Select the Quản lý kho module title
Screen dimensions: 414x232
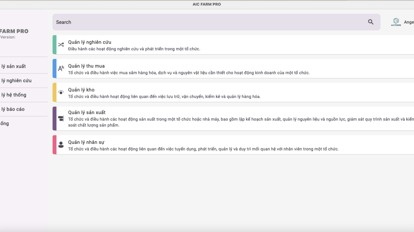81,90
